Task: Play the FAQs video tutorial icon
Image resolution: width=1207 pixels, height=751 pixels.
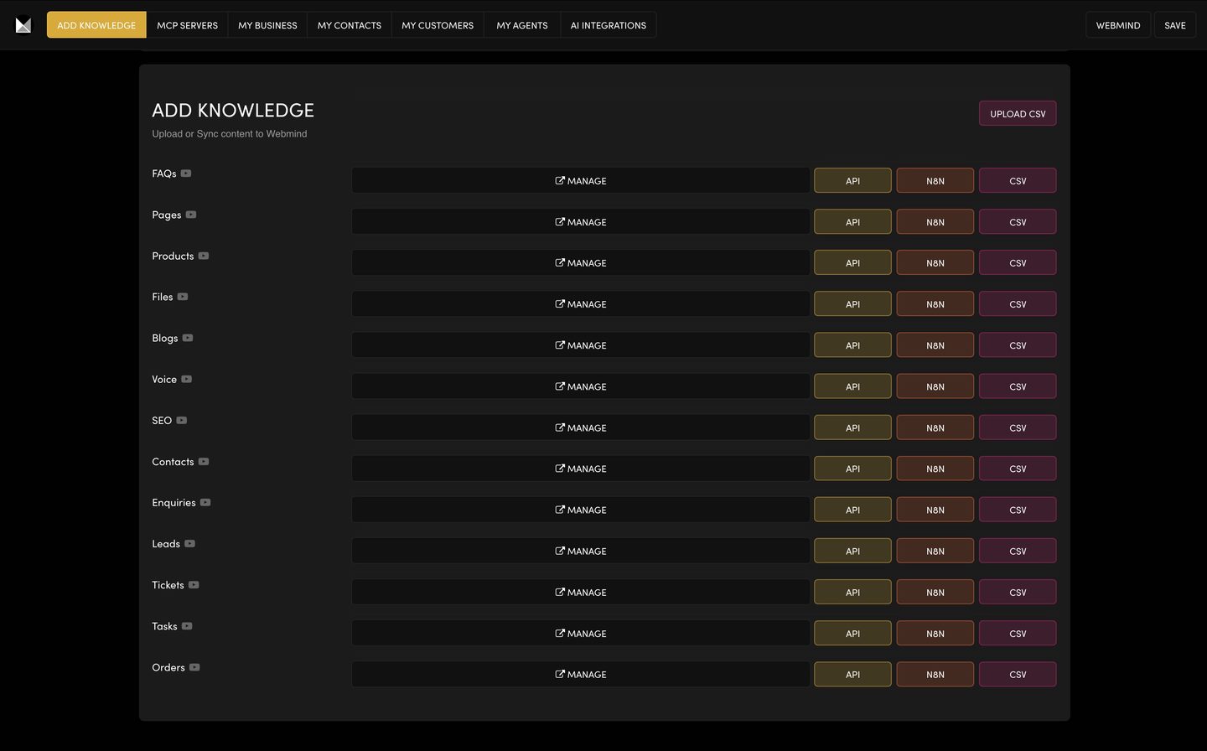Action: pos(186,174)
